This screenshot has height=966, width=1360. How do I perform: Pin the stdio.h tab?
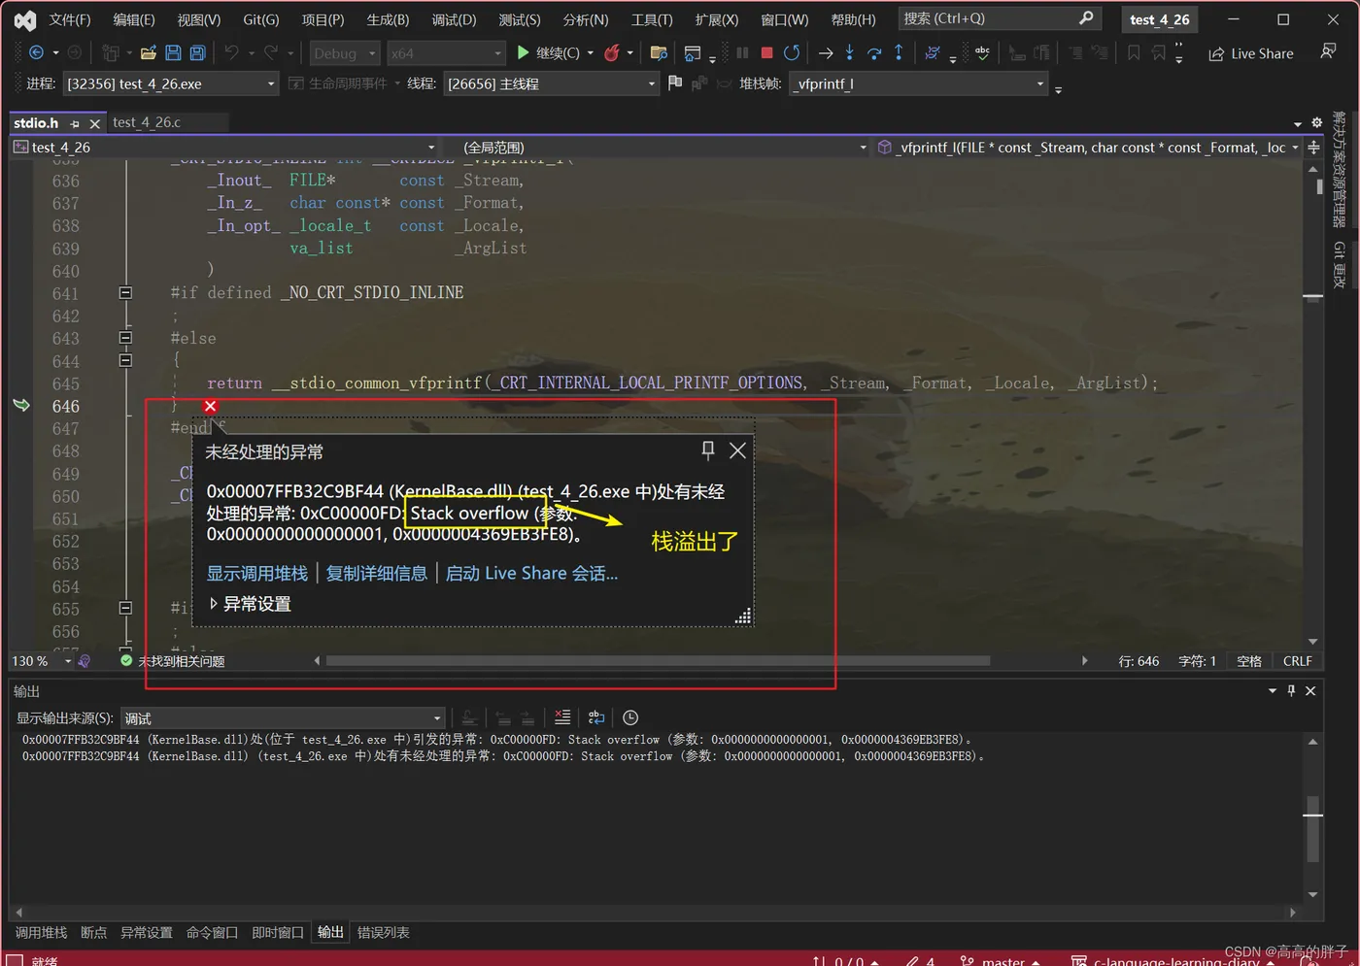pos(75,123)
